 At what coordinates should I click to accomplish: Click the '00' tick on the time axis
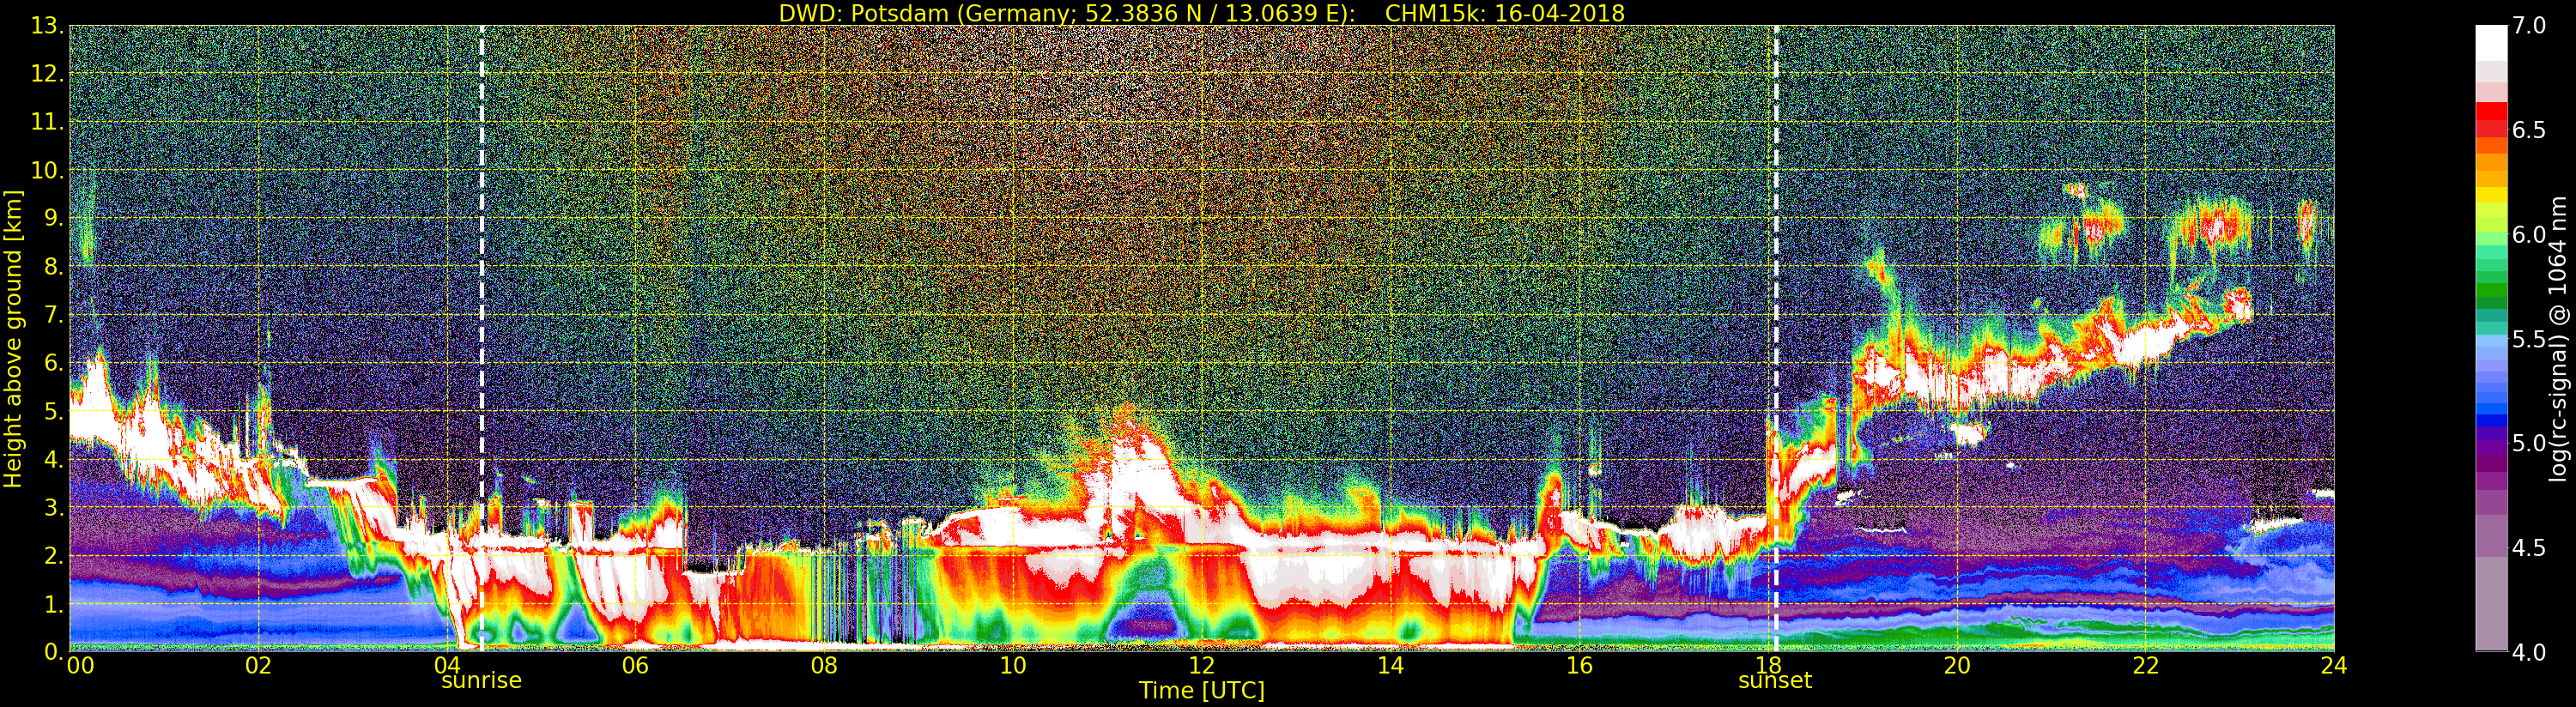tap(80, 666)
